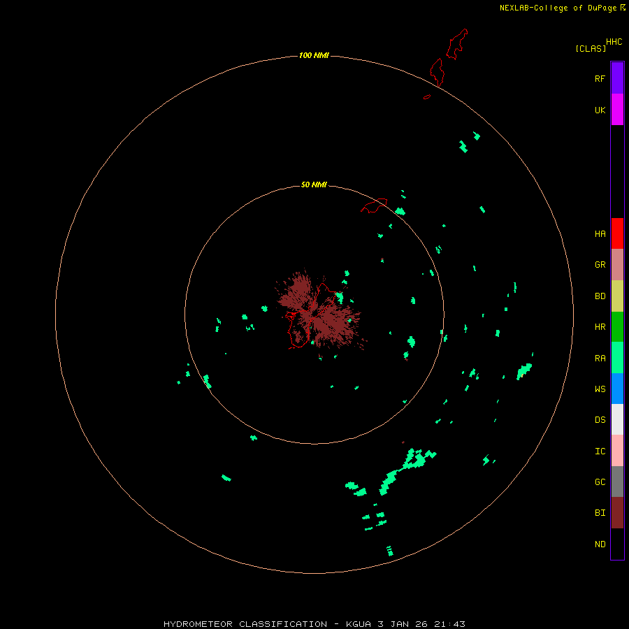Click the BD legend label
This screenshot has height=629, width=629.
(x=600, y=296)
